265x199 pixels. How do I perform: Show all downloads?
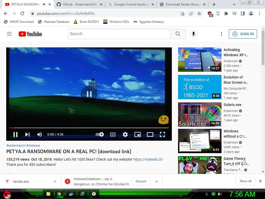coord(245,181)
